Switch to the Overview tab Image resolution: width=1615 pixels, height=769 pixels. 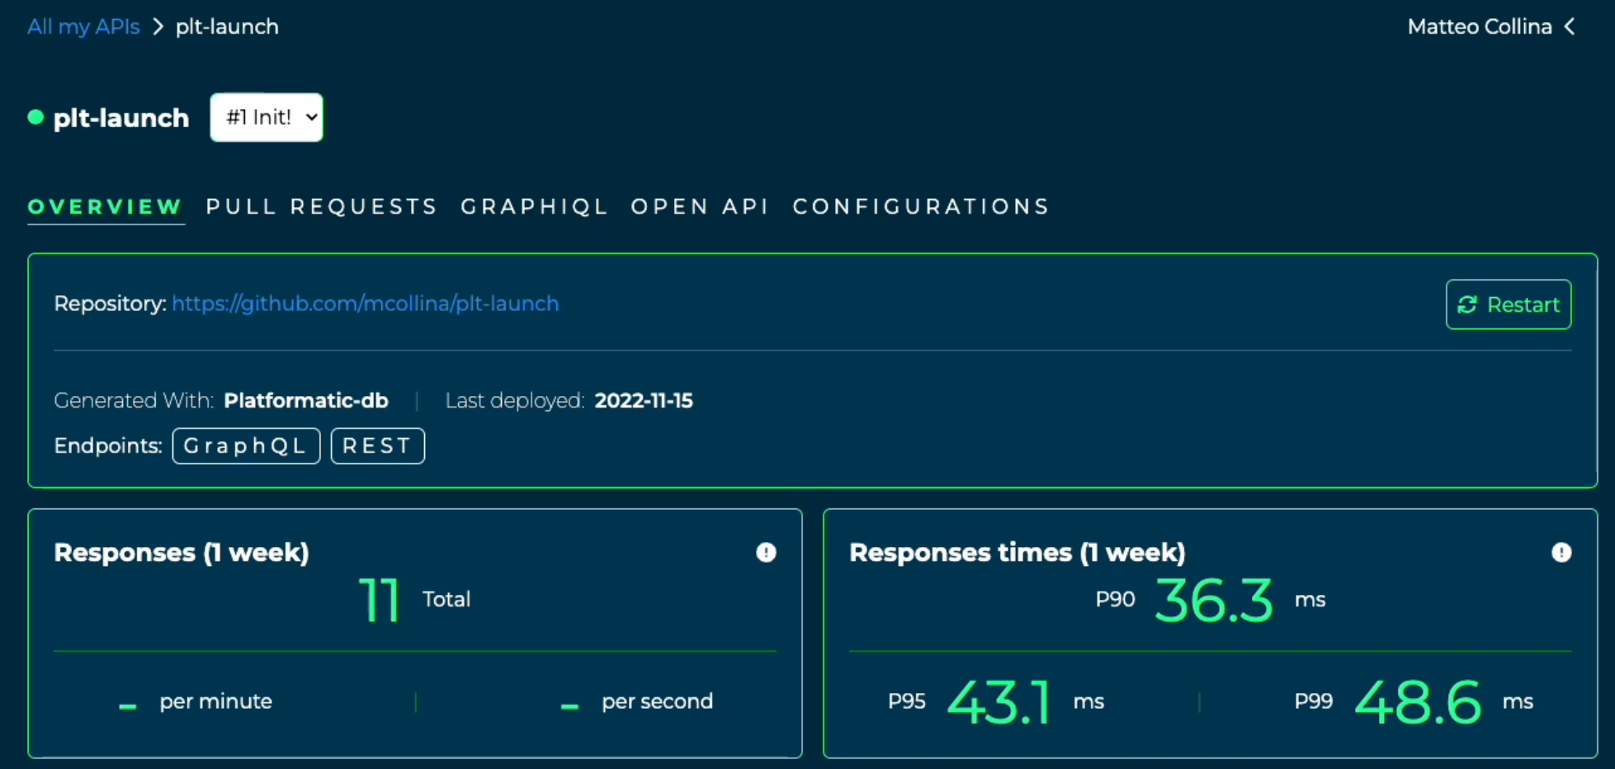click(105, 206)
